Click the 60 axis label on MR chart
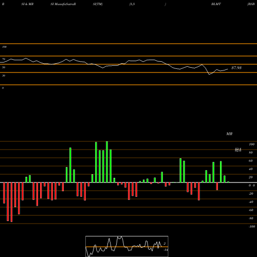This screenshot has width=257, height=257. coord(251,161)
